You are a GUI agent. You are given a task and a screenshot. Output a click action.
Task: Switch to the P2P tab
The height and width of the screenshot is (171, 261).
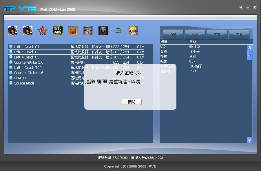(x=195, y=34)
